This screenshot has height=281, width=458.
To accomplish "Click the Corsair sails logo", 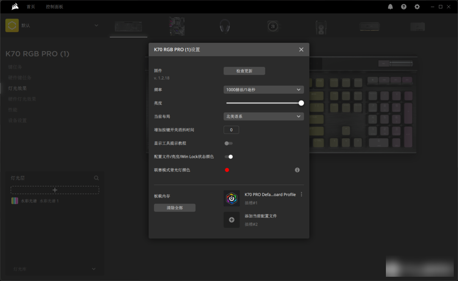I will pyautogui.click(x=15, y=6).
